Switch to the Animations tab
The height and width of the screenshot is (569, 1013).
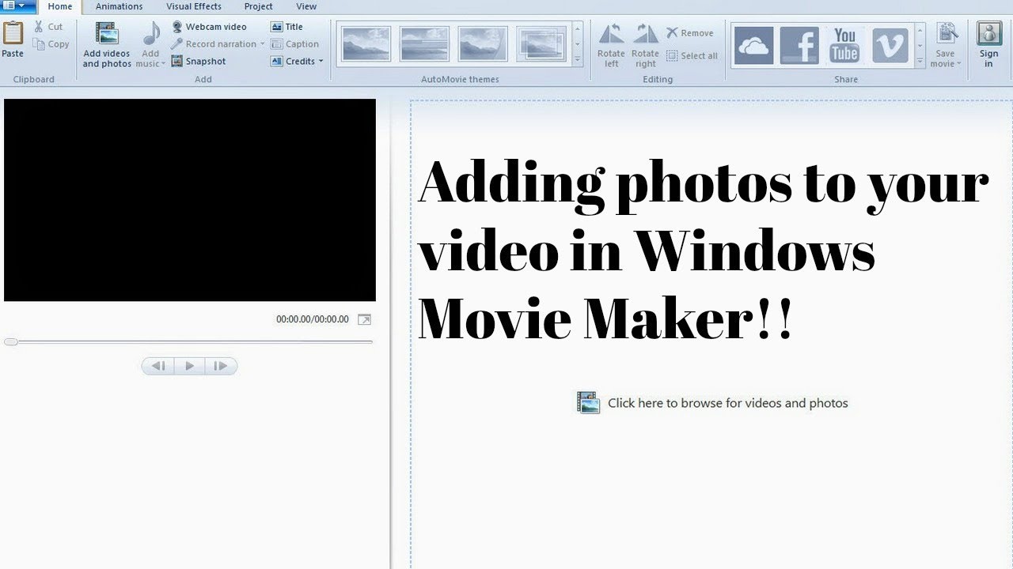coord(120,6)
